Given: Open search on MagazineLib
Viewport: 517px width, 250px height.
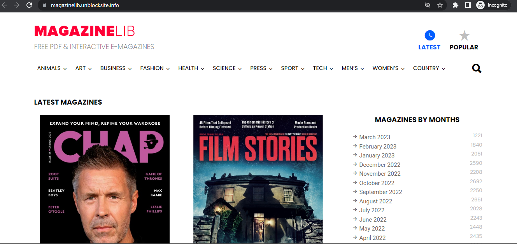Looking at the screenshot, I should [477, 68].
